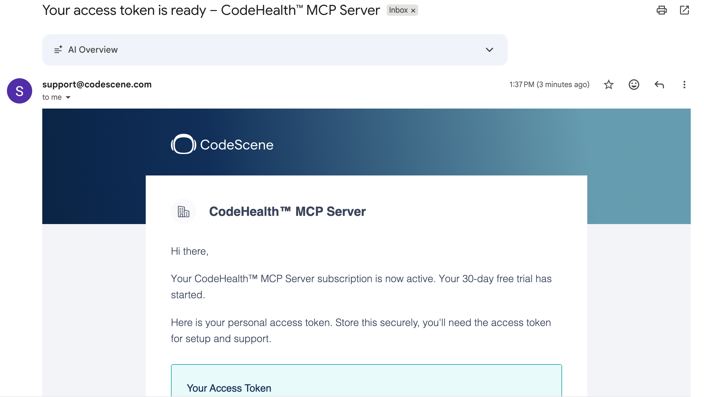Image resolution: width=704 pixels, height=397 pixels.
Task: Click the 'Your Access Token' box heading
Action: 229,388
